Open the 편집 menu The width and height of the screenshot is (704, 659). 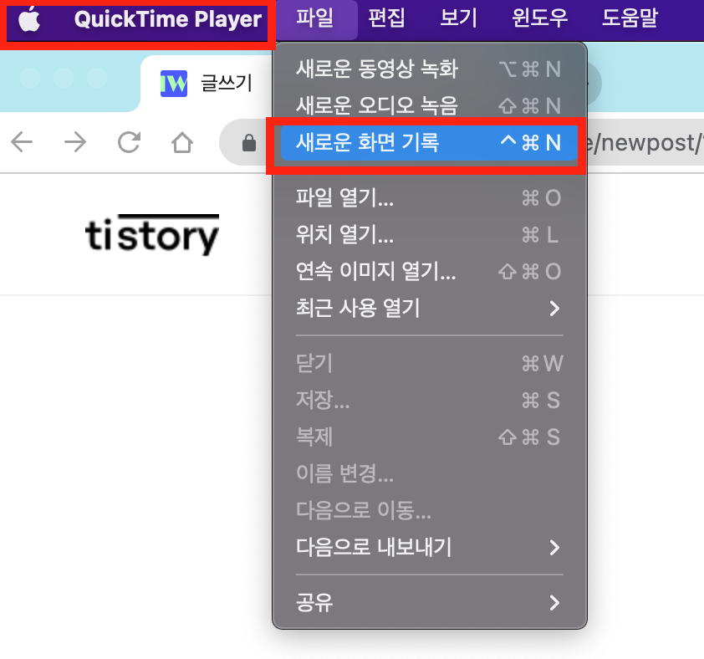pyautogui.click(x=386, y=18)
